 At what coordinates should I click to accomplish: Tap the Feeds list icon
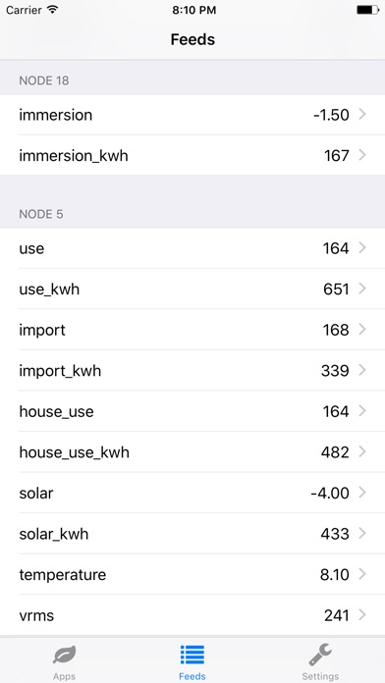point(192,655)
